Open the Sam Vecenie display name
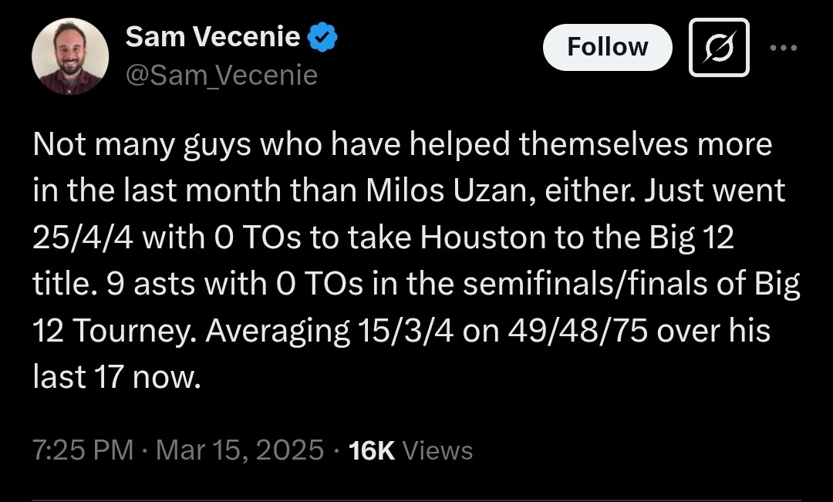Screen dimensions: 833x502 213,37
